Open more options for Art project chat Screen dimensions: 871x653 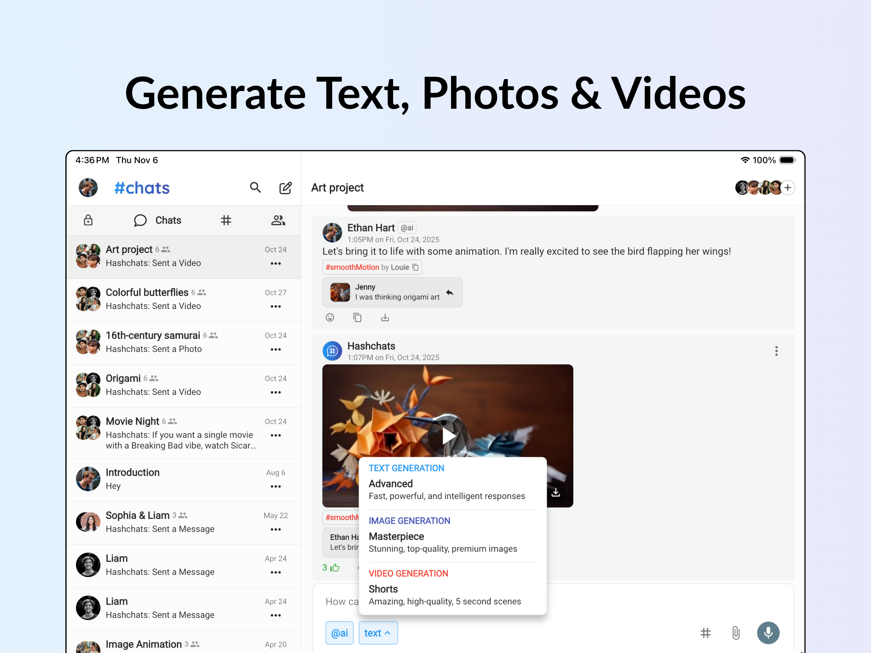pos(276,263)
